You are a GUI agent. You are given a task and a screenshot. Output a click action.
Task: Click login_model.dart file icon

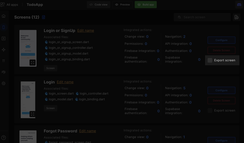pos(46,99)
